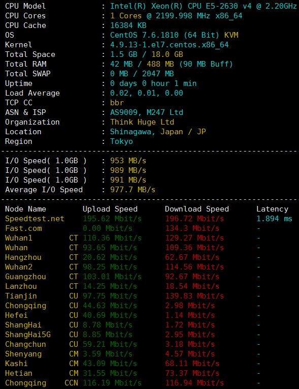Screen dimensions: 299x389
Task: Click ShangHai5G upload '8.85 Mbit/s'
Action: pos(108,335)
